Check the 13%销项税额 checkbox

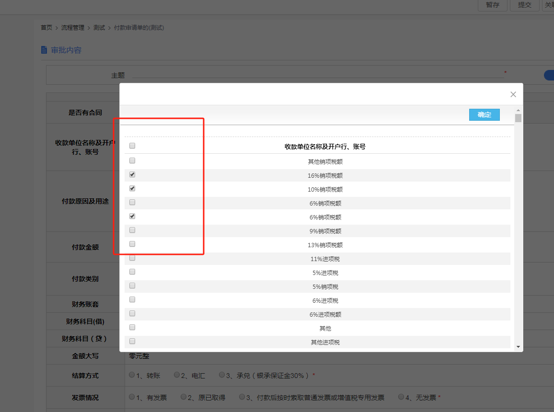132,244
